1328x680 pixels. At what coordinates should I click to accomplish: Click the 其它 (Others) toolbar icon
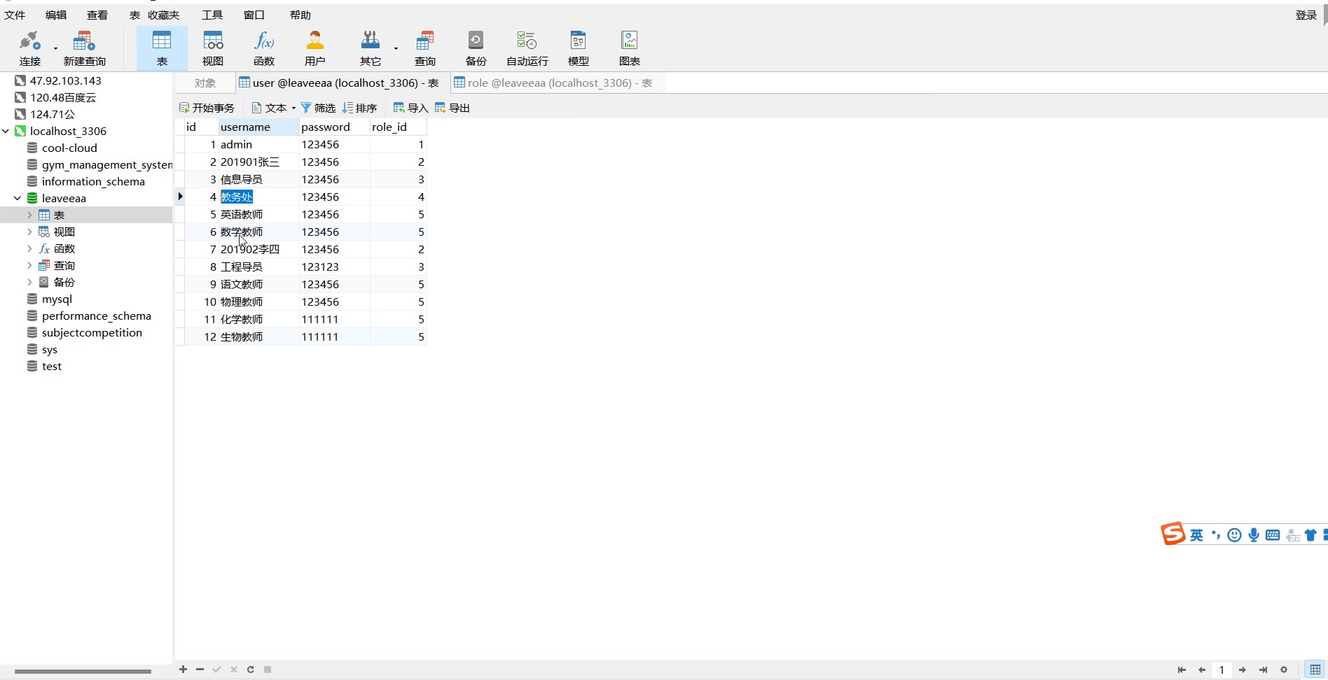[x=370, y=48]
